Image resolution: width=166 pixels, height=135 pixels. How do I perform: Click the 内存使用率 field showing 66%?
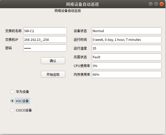(127, 74)
